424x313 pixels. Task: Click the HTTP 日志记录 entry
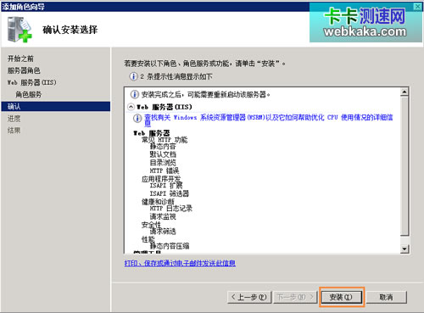pyautogui.click(x=171, y=209)
